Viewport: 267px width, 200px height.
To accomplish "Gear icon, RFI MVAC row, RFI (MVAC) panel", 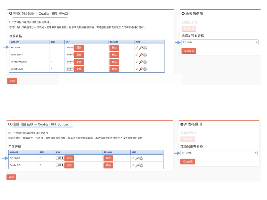I will coord(145,48).
